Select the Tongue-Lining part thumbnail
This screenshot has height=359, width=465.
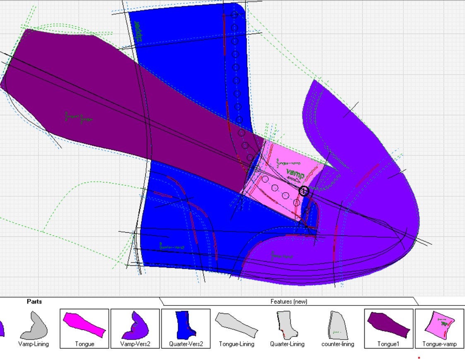pos(237,328)
